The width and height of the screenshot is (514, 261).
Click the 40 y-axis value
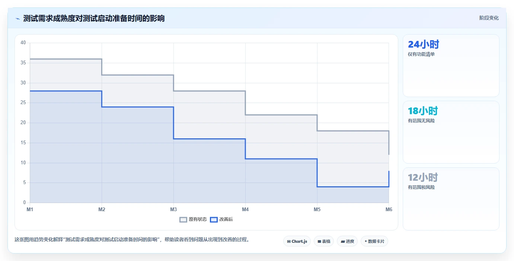point(23,43)
